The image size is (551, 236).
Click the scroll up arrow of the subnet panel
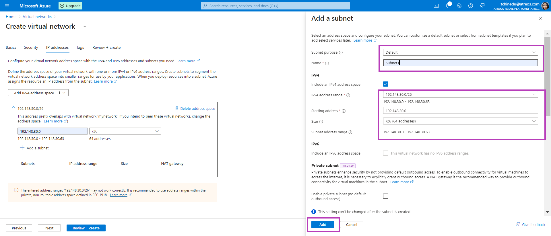tap(547, 33)
